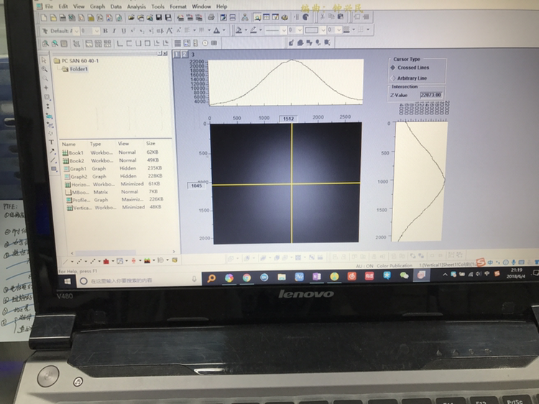Select the Data Reader tool
This screenshot has width=539, height=404.
[47, 97]
